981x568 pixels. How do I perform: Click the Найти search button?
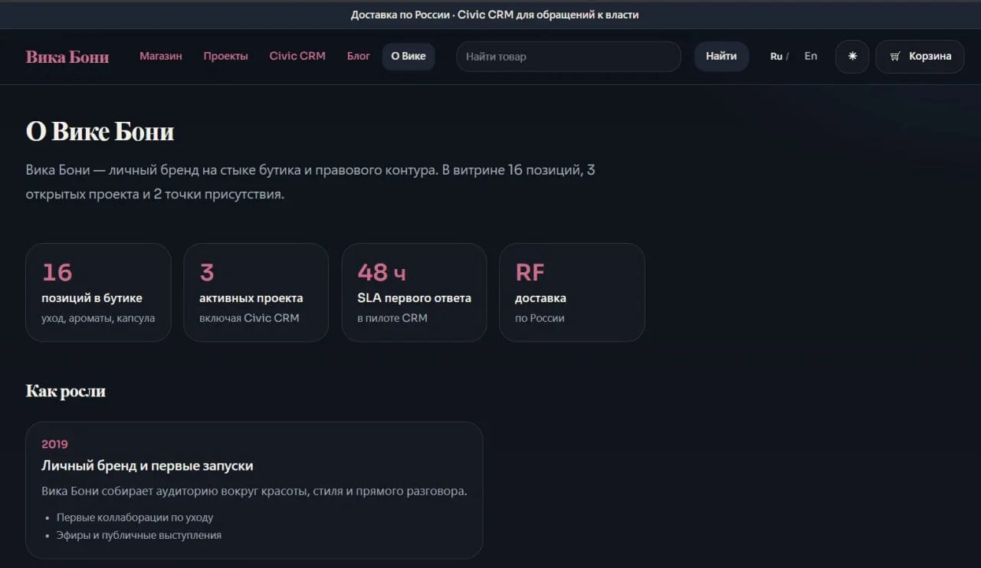click(721, 57)
